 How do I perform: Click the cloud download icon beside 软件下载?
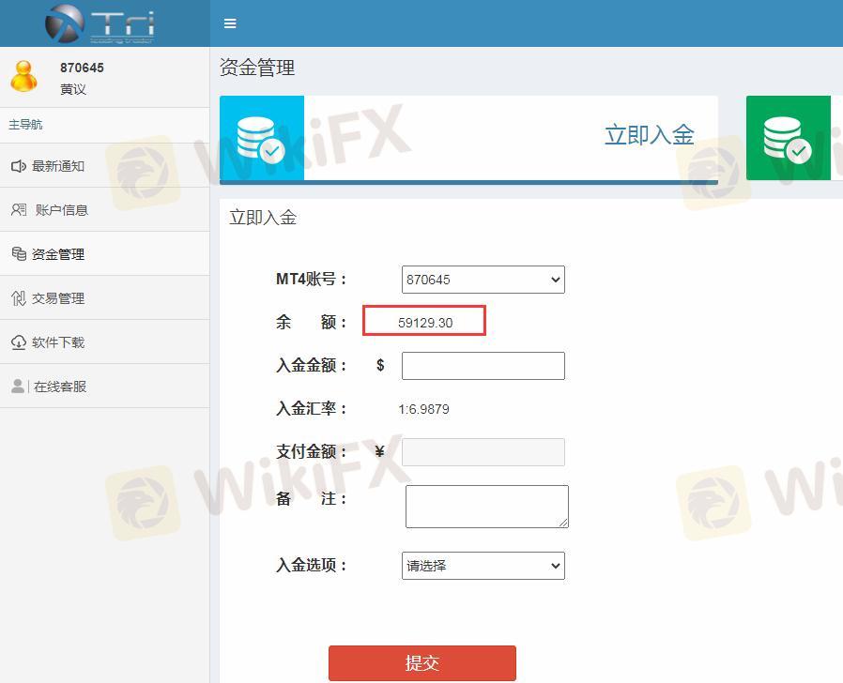click(x=18, y=342)
